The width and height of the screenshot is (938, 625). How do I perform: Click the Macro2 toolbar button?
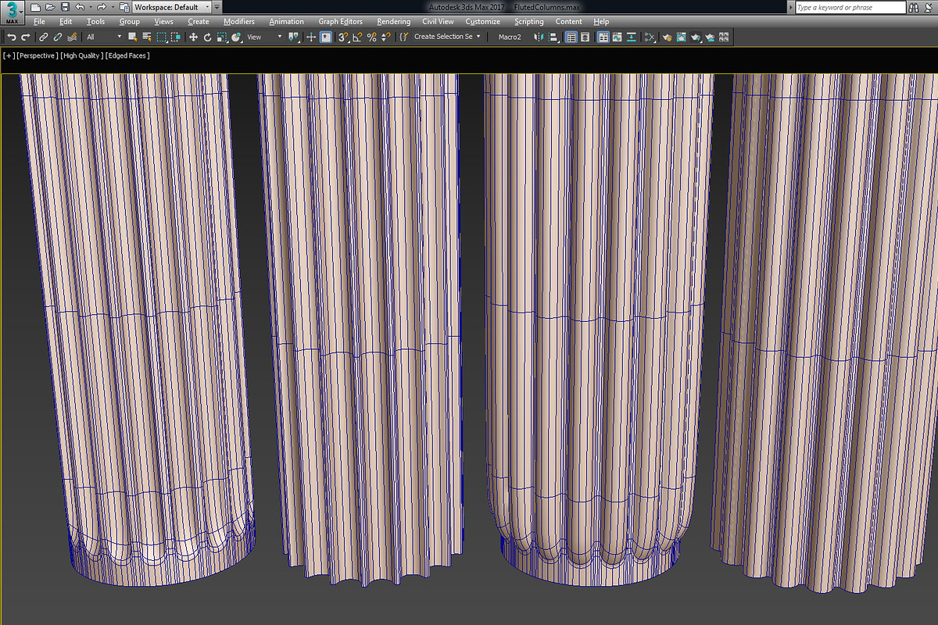pos(510,37)
